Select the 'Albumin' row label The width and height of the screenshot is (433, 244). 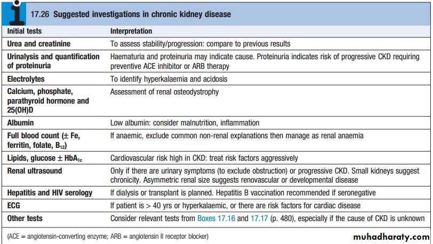click(x=21, y=123)
